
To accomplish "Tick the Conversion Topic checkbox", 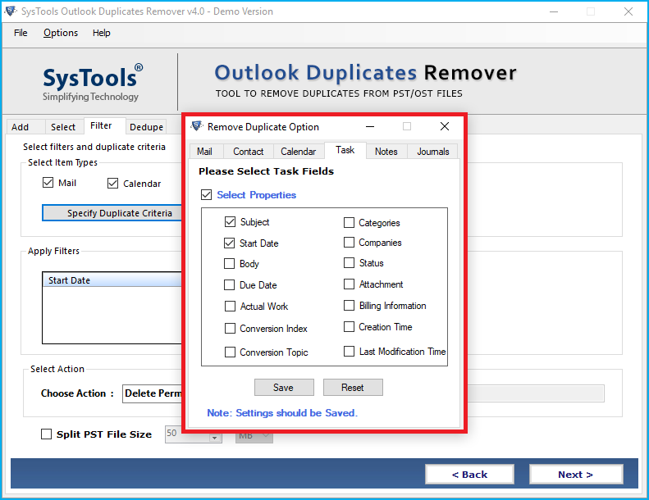I will coord(230,352).
